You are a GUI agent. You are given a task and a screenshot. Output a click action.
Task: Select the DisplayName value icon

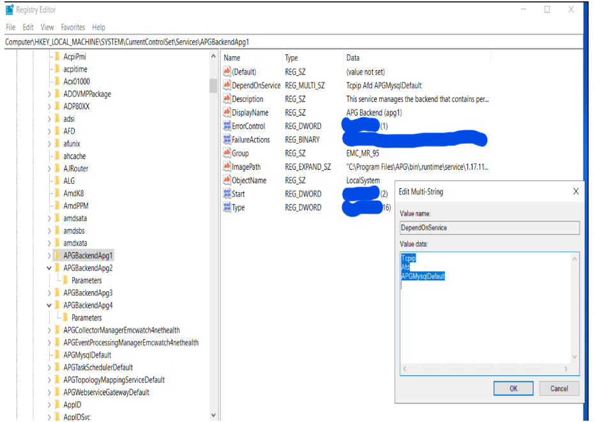227,112
